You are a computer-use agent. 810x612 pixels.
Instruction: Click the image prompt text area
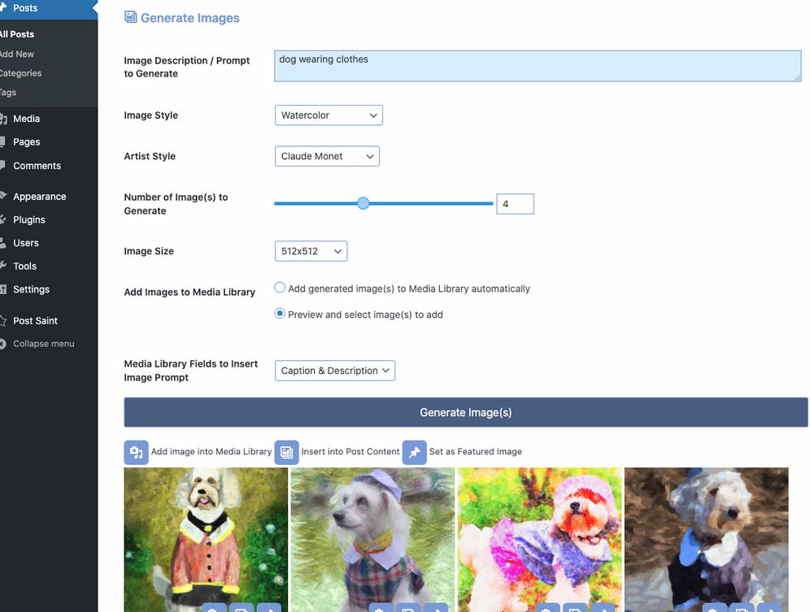(538, 66)
